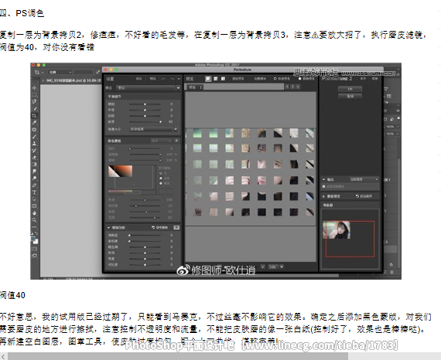Open the Edit Toolbar three-dots icon
The height and width of the screenshot is (360, 441).
[34, 226]
